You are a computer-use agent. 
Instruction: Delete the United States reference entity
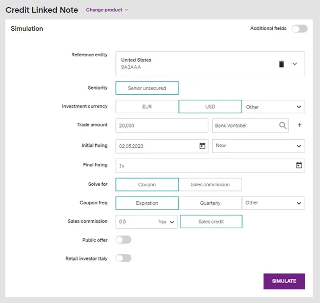(x=281, y=64)
